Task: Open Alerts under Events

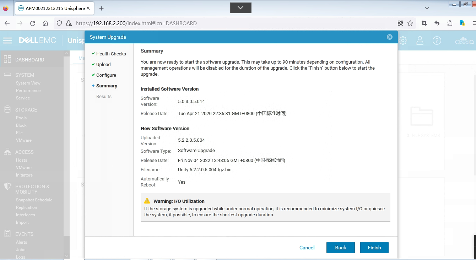Action: (x=21, y=242)
